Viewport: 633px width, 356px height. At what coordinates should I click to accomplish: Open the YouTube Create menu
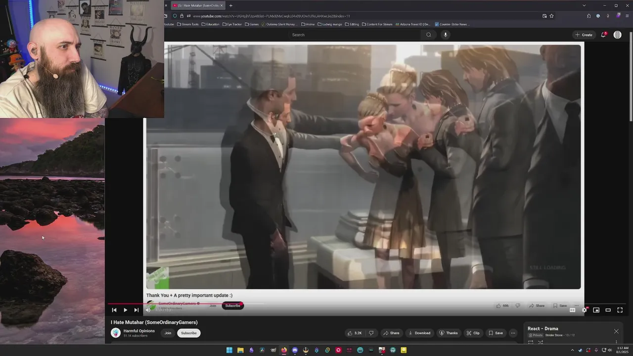click(584, 35)
